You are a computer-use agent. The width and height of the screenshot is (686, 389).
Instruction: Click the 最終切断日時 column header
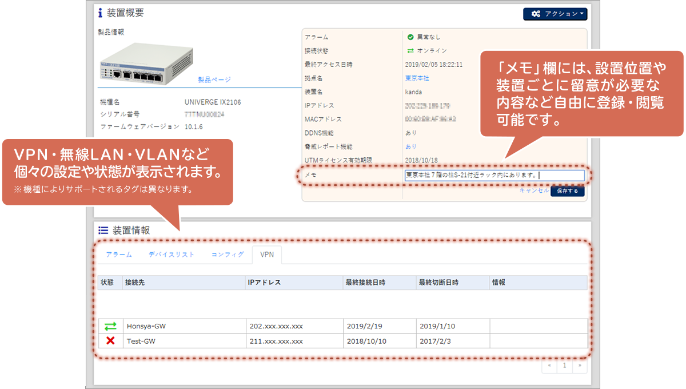(453, 283)
